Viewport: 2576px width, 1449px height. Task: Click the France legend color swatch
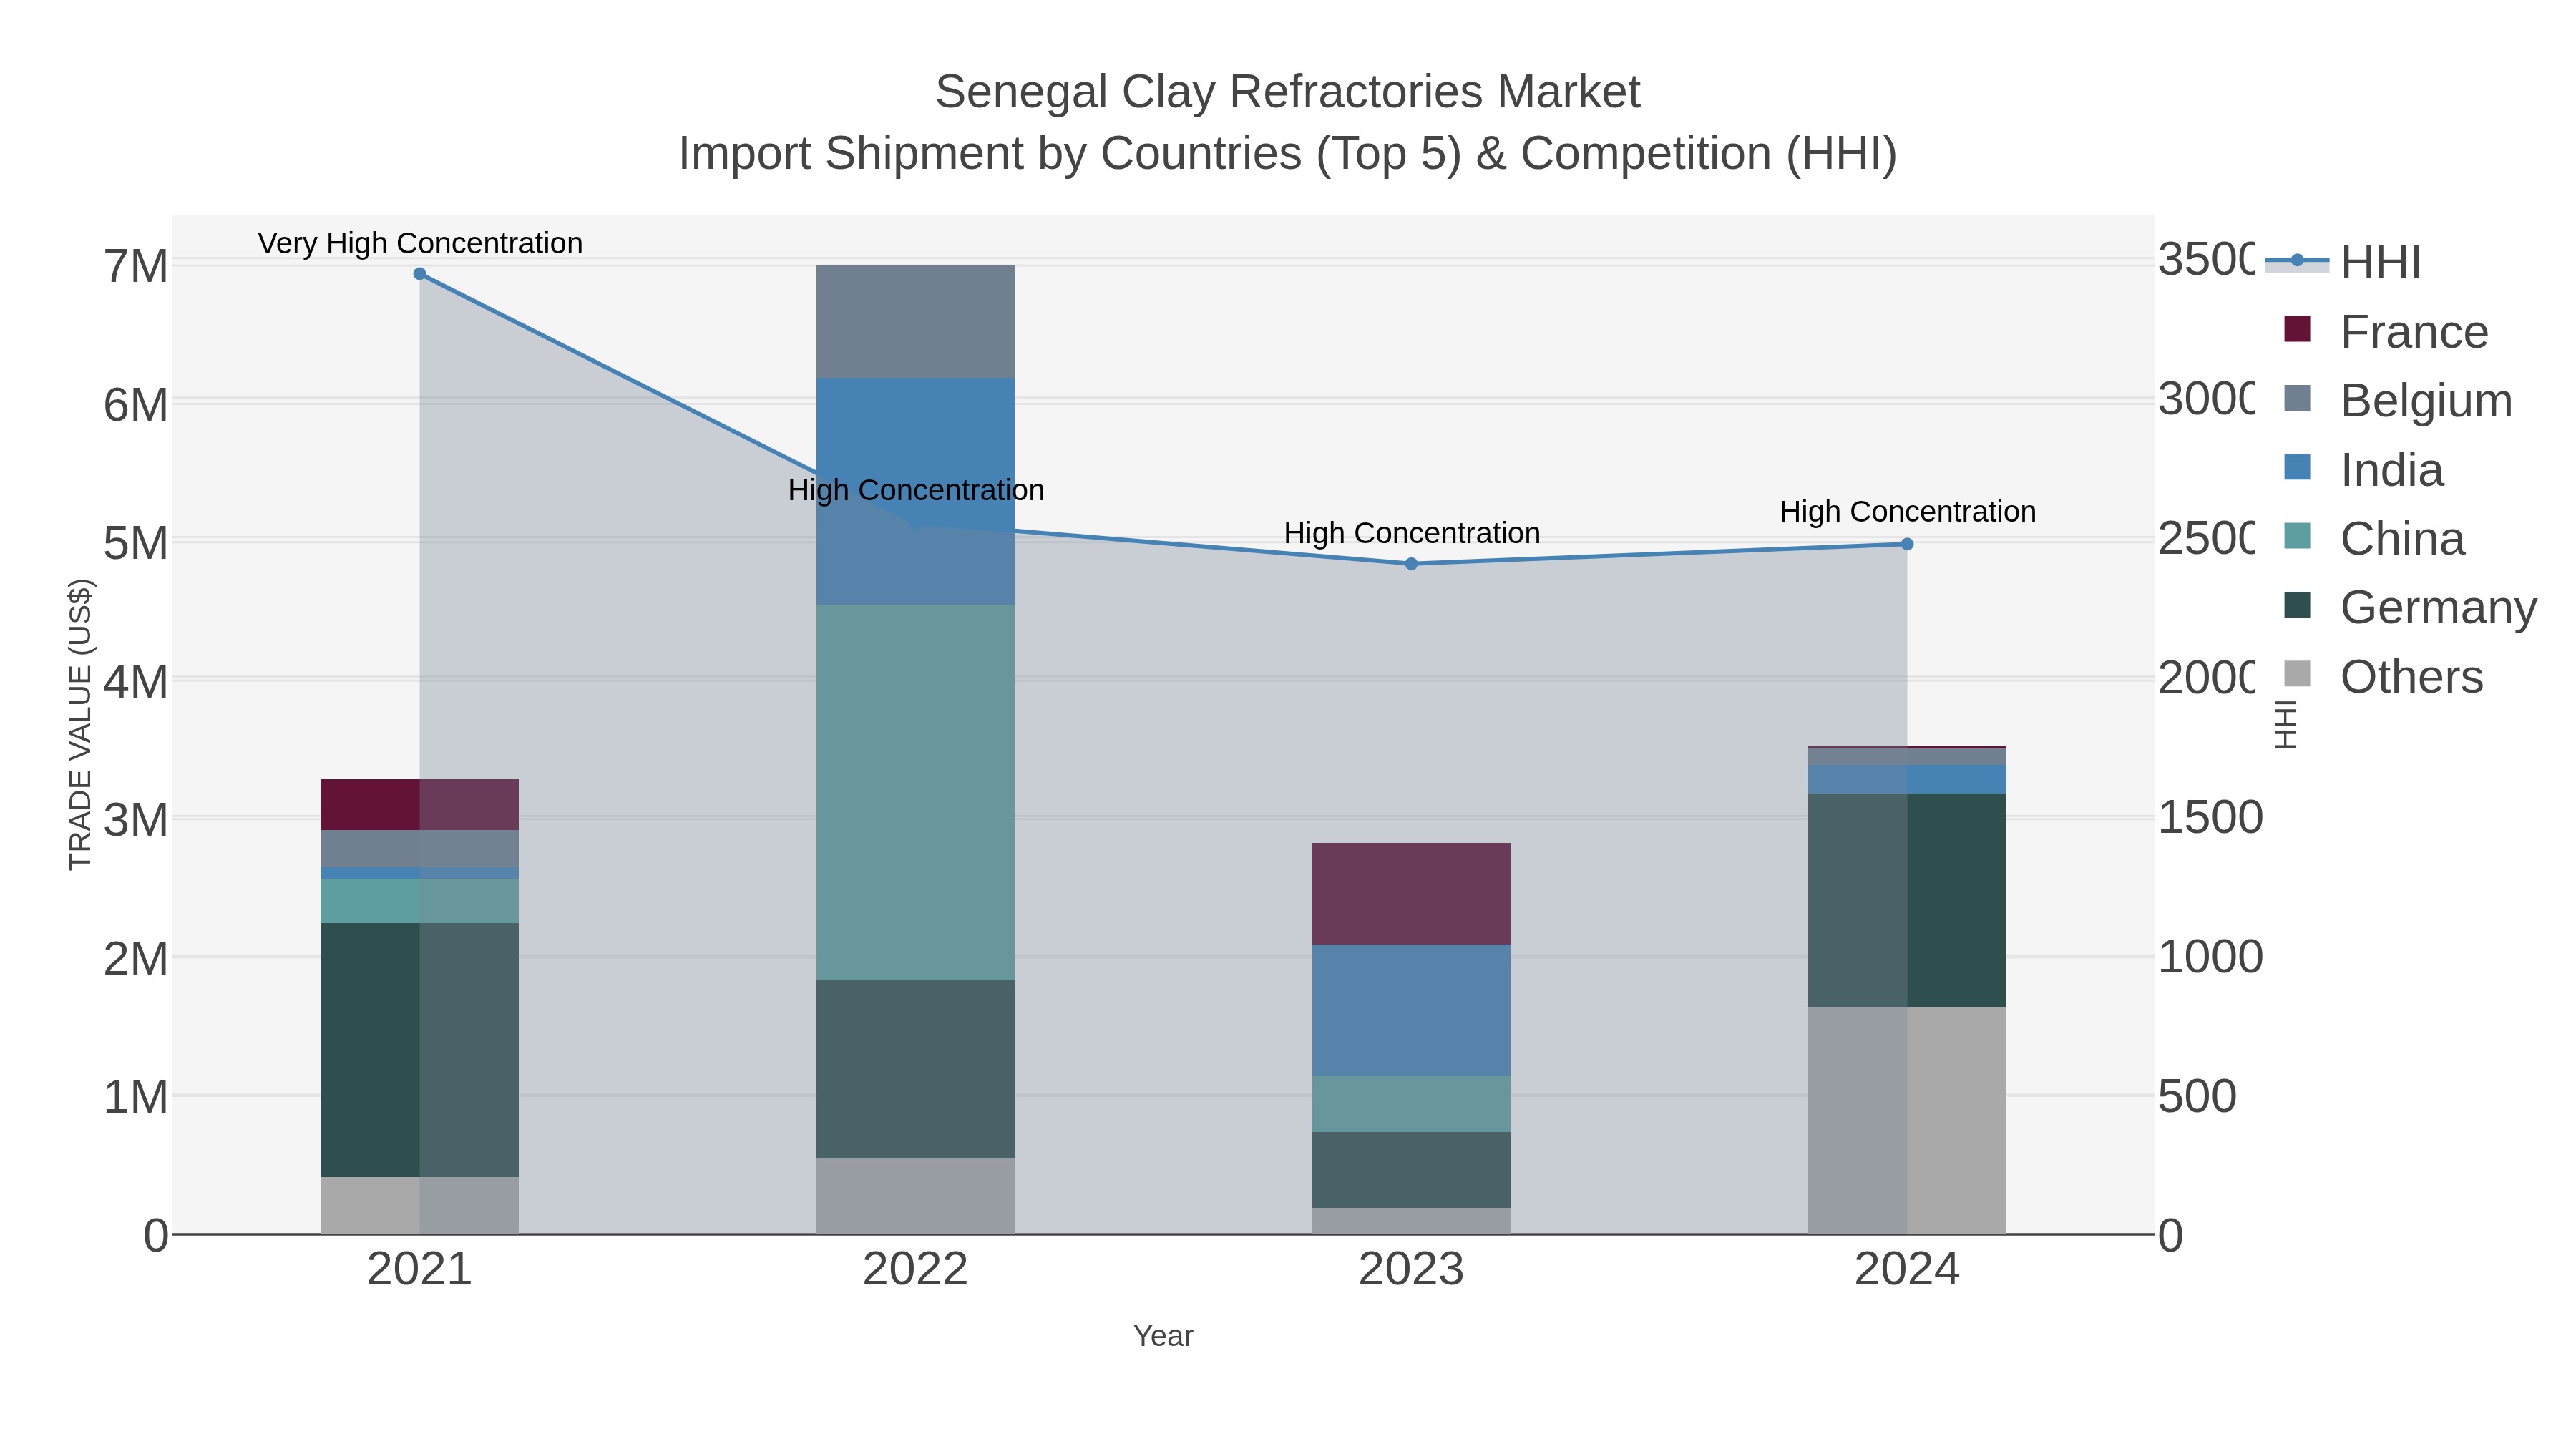click(x=2298, y=329)
